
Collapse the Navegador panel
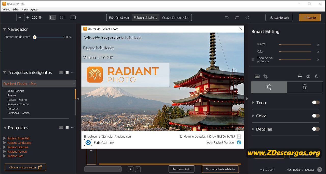click(4, 29)
